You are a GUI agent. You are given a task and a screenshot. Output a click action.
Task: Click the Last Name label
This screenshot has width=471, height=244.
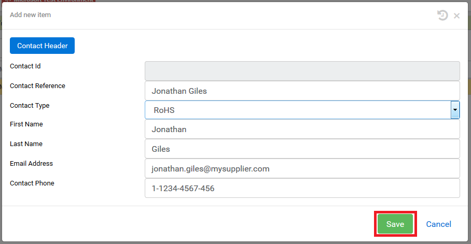26,144
